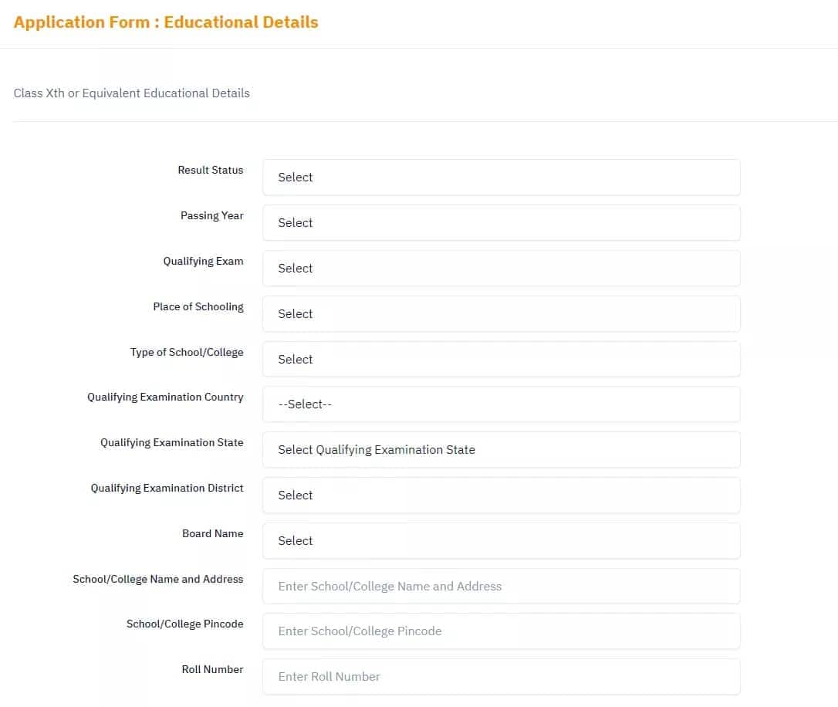Click the Passing Year label

[211, 215]
